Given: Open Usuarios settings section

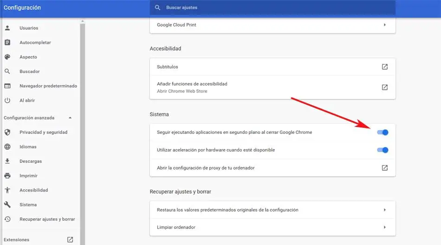Looking at the screenshot, I should 29,28.
